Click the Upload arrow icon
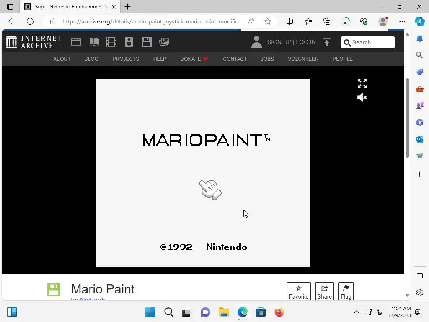The image size is (429, 322). pyautogui.click(x=327, y=42)
